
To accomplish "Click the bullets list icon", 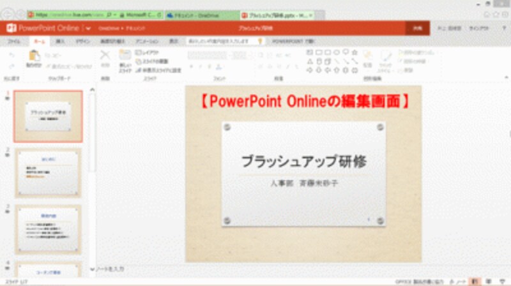I will click(x=261, y=56).
